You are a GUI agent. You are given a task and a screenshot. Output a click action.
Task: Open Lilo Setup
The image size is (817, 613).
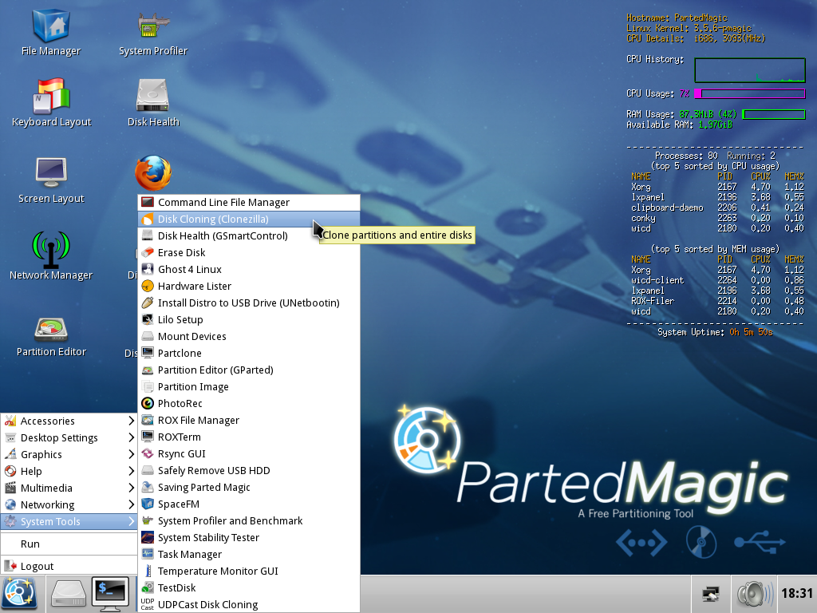pos(249,319)
